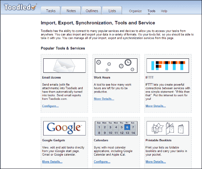Click the Work Hours heading
This screenshot has width=202, height=169.
pyautogui.click(x=102, y=77)
